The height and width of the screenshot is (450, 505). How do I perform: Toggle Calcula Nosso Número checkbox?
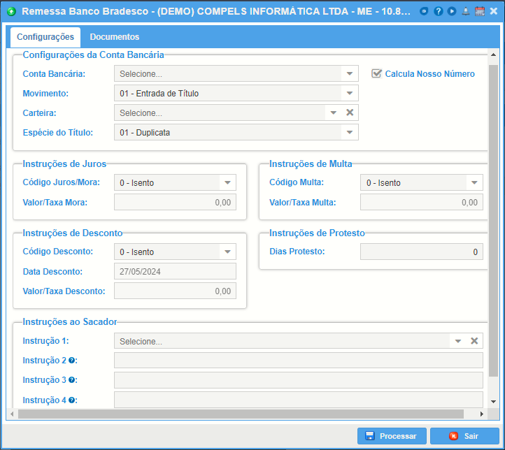pyautogui.click(x=376, y=73)
